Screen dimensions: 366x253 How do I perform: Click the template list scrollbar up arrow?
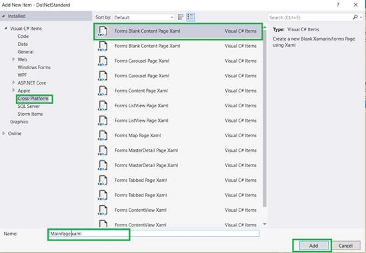click(x=265, y=27)
